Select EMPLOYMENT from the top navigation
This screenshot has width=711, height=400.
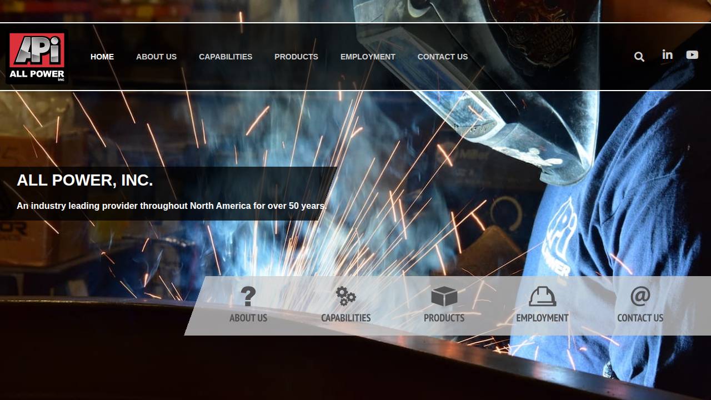[368, 56]
